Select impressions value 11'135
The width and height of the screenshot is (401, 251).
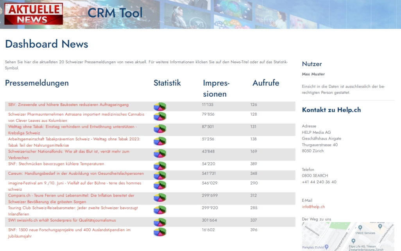click(208, 105)
